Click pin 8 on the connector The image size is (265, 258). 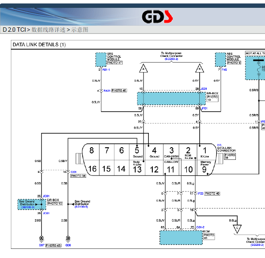coord(92,150)
